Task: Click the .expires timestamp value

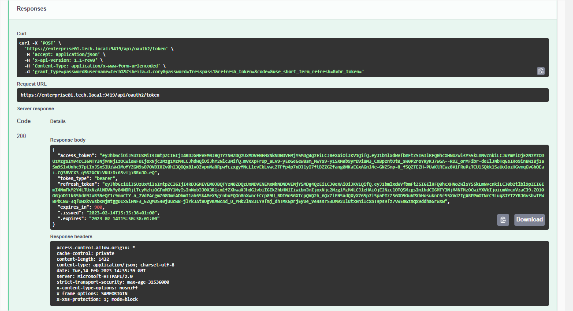Action: click(124, 218)
